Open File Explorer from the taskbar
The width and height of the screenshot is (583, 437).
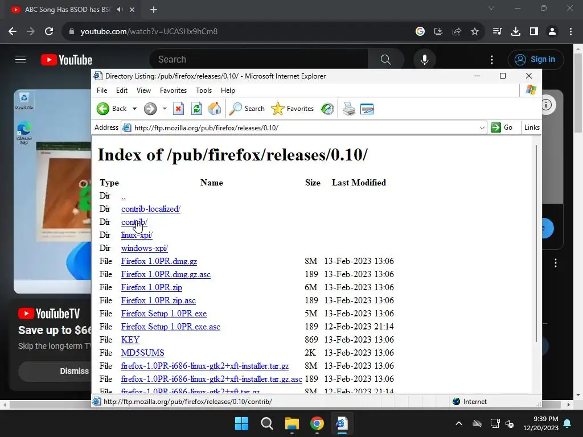click(292, 423)
